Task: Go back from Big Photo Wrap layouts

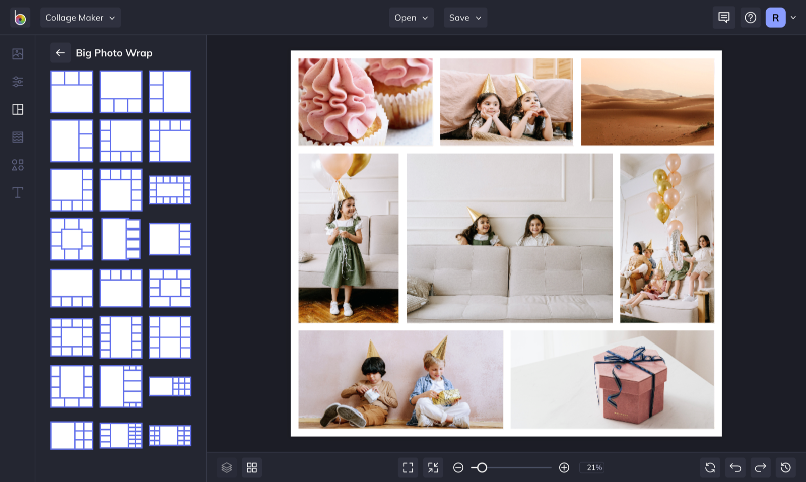Action: (x=60, y=52)
